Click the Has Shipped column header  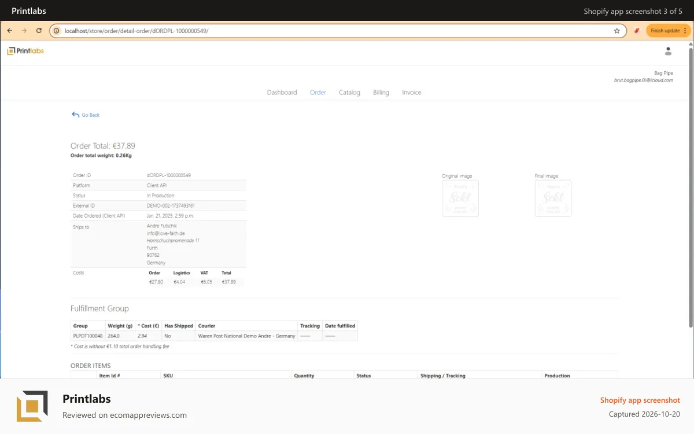(179, 326)
